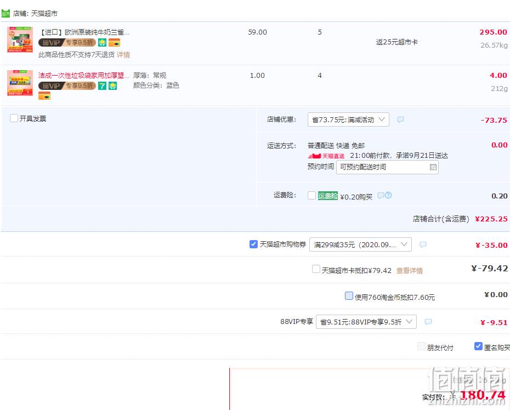Click the 7-day return icon on garbage bag item

click(x=102, y=86)
